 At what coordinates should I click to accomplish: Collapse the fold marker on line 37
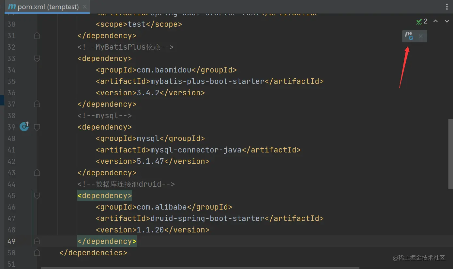(x=37, y=104)
